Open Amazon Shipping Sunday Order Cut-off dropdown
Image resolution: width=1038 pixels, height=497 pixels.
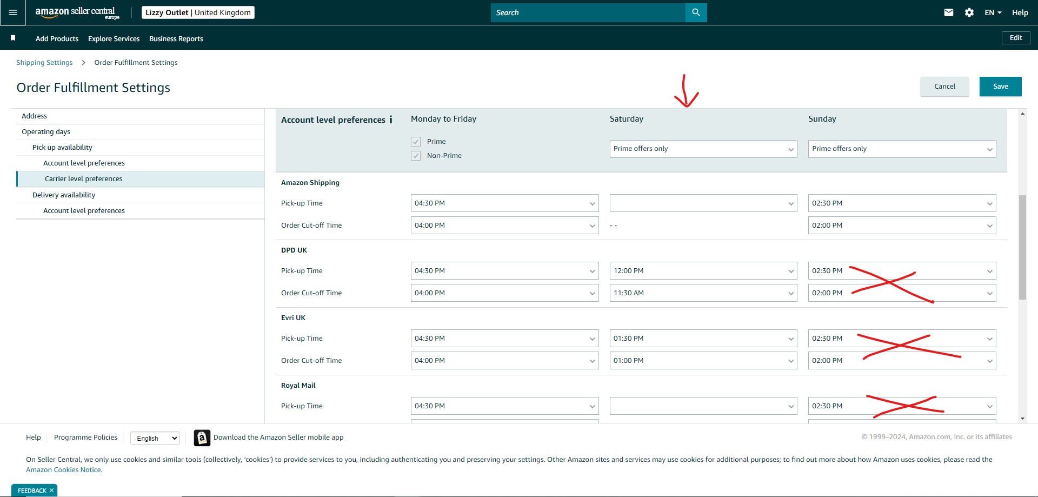(902, 226)
